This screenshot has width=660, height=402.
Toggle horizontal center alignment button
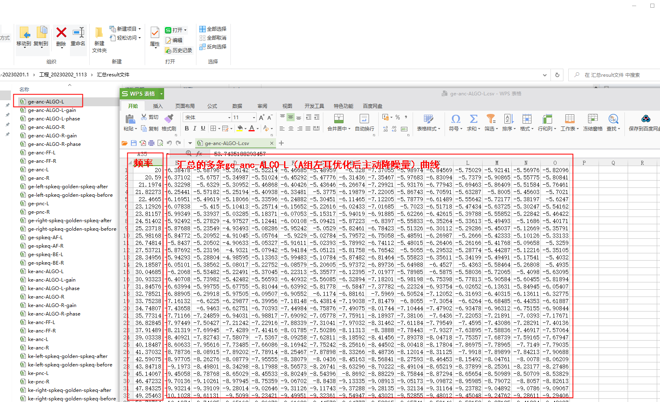[291, 128]
